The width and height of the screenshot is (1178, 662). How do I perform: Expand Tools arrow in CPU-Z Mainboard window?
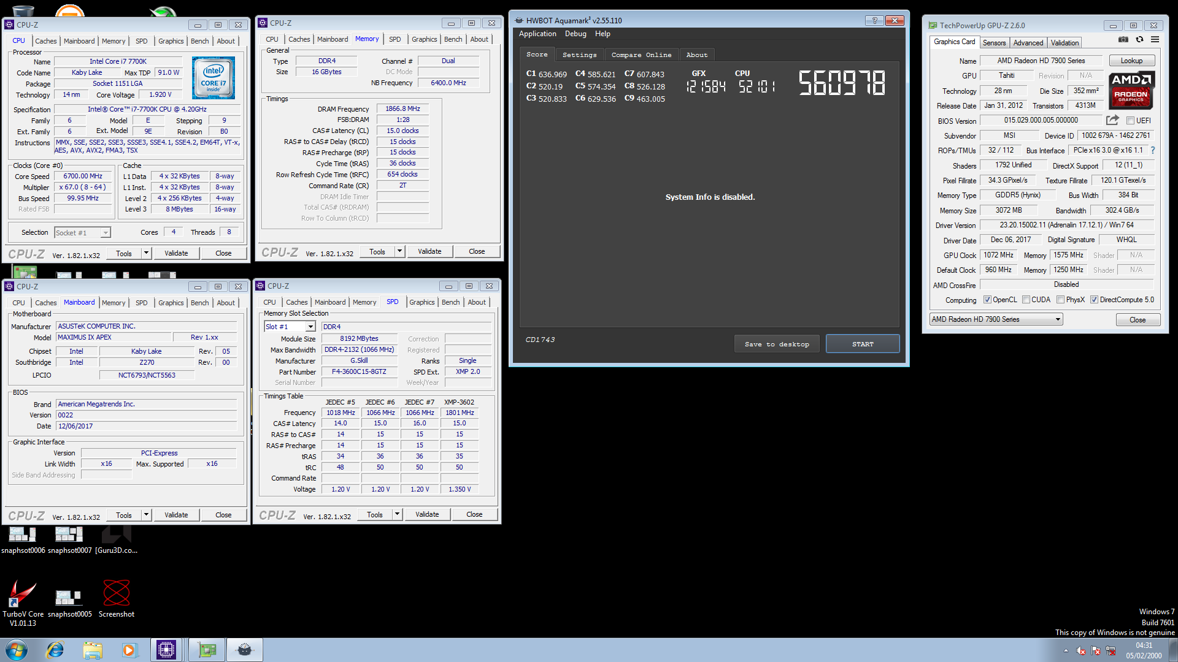pyautogui.click(x=146, y=515)
